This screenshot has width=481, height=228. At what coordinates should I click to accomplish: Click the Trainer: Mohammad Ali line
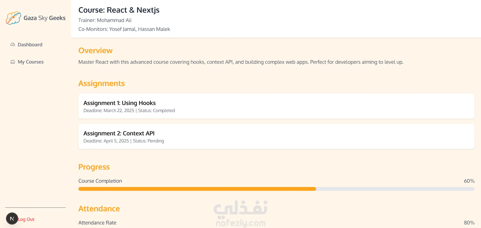pyautogui.click(x=105, y=20)
